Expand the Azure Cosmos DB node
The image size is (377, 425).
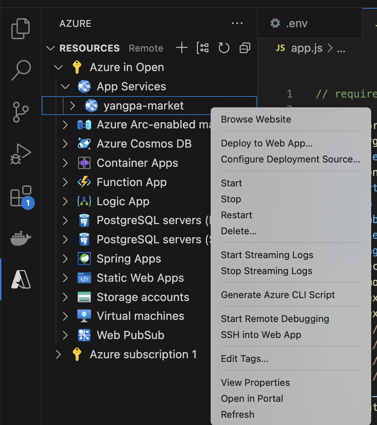tap(65, 144)
